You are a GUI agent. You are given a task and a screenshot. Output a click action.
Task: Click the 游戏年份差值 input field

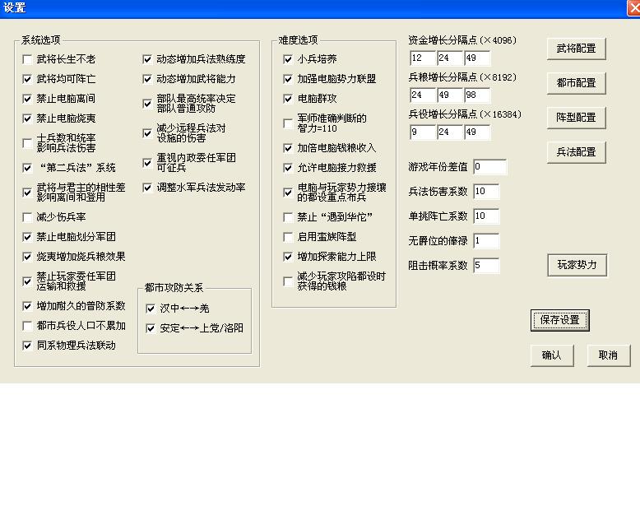tap(489, 167)
